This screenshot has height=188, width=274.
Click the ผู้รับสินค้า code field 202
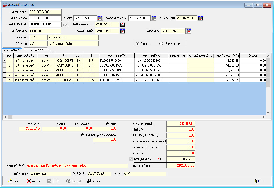click(x=38, y=37)
